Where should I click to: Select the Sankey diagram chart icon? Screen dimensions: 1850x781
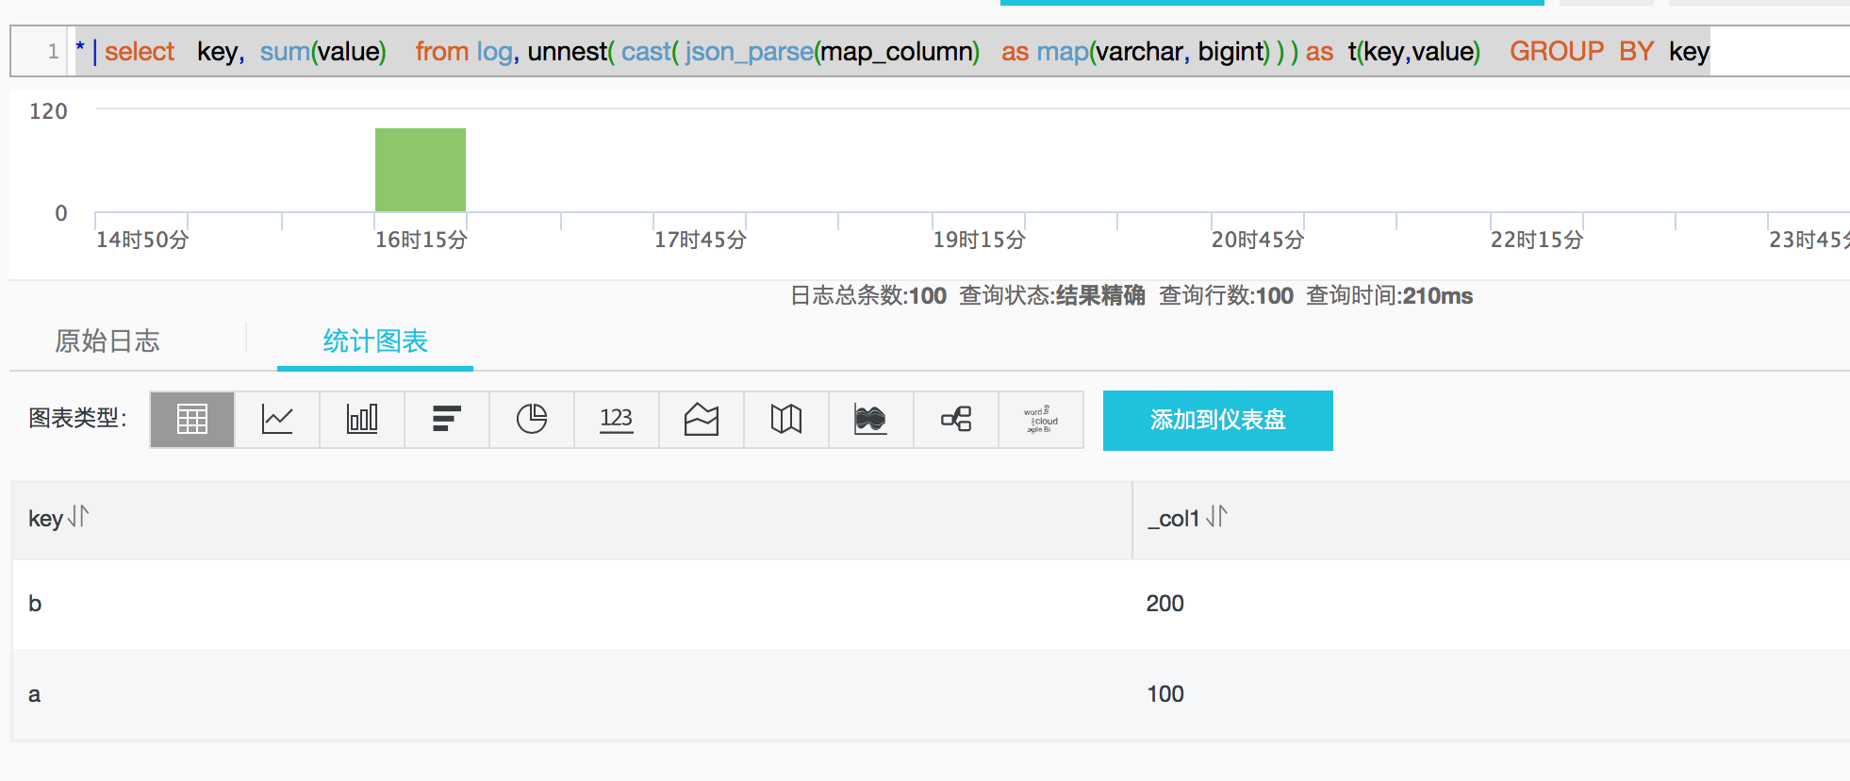coord(956,419)
